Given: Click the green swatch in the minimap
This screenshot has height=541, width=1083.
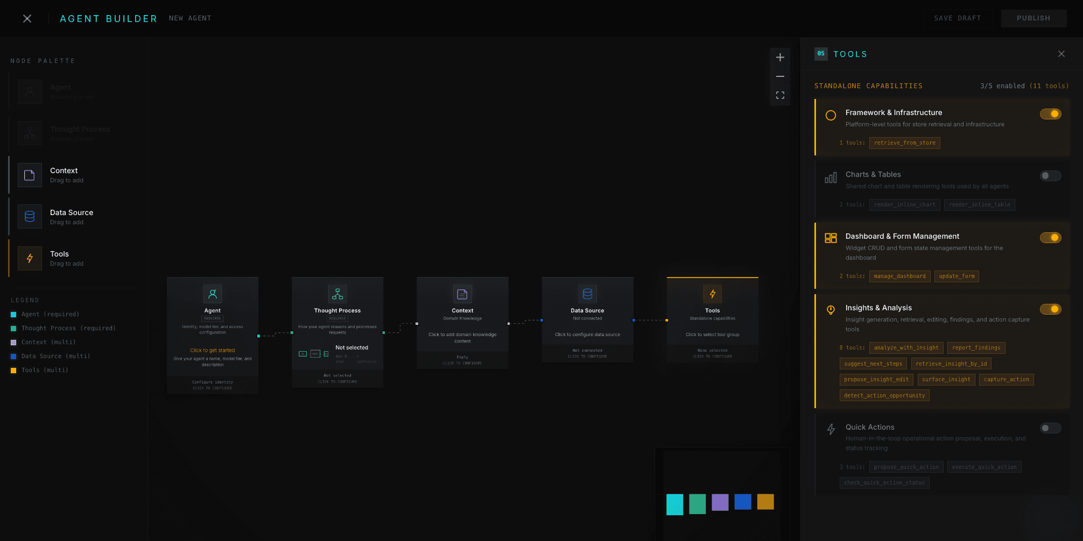Looking at the screenshot, I should (697, 504).
